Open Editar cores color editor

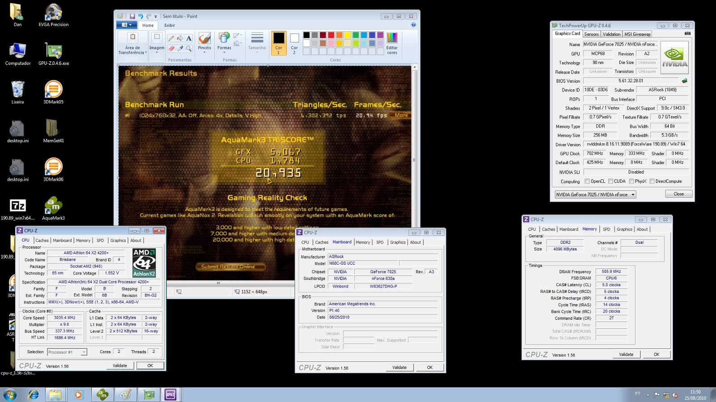point(392,43)
